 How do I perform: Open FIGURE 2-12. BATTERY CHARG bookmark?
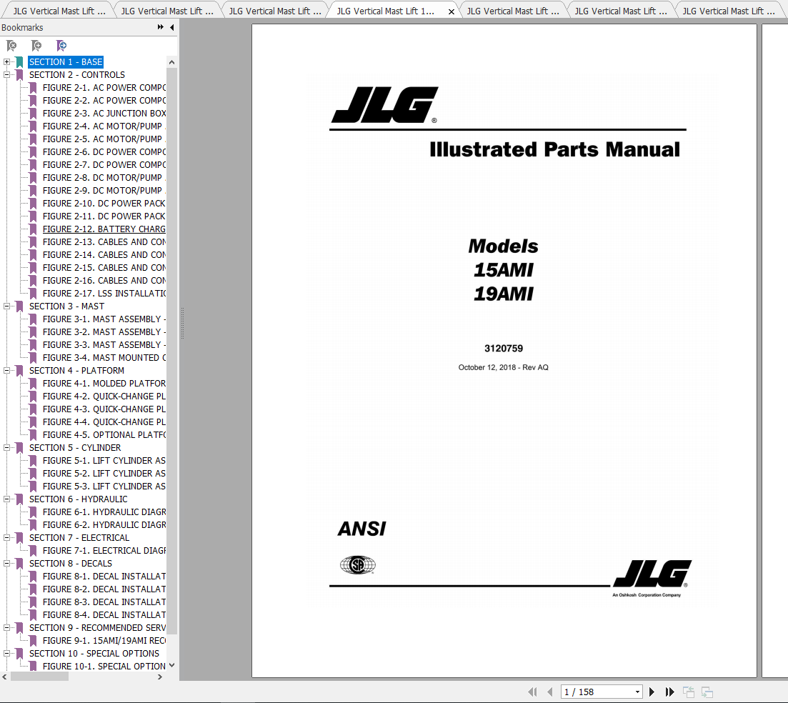tap(104, 229)
